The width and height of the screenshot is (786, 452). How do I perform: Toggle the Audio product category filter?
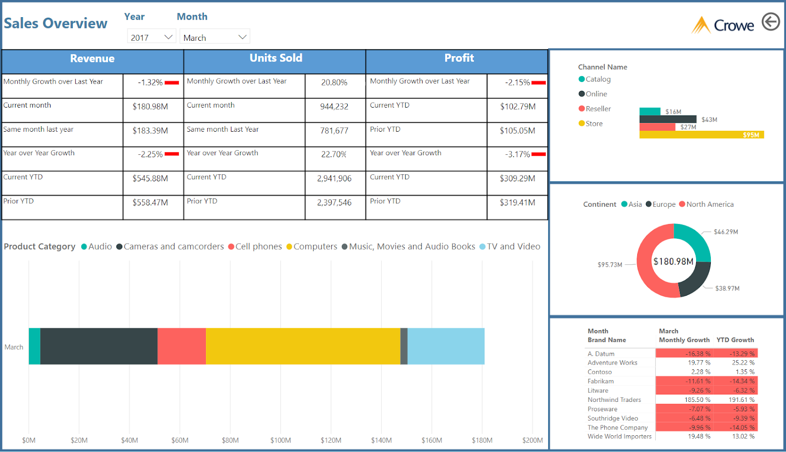pos(84,246)
